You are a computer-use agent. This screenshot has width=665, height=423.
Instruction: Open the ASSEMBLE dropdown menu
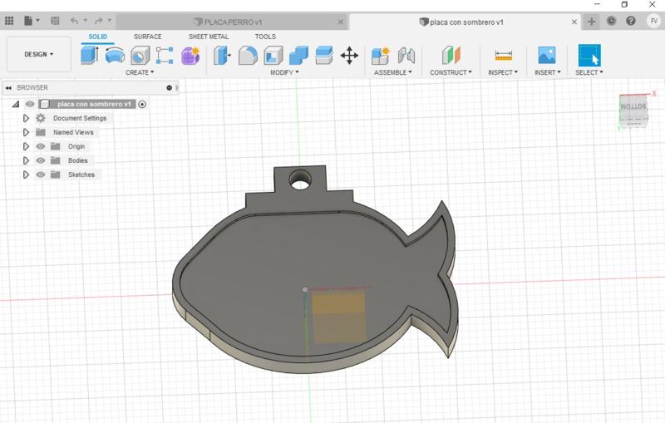pyautogui.click(x=392, y=72)
